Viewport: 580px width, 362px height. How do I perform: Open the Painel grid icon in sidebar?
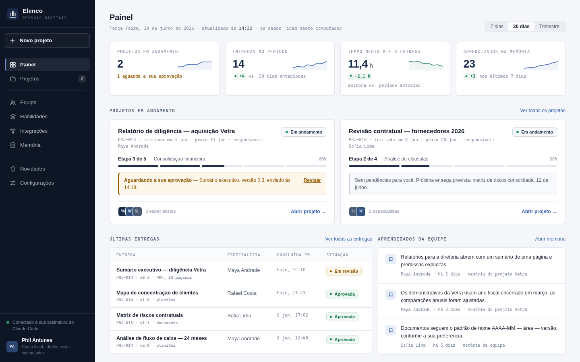click(x=13, y=65)
